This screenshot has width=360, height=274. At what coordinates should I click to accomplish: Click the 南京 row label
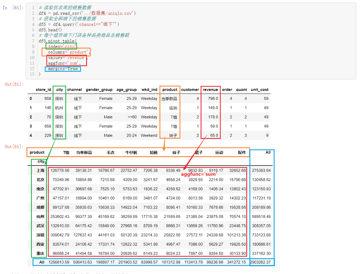40,189
